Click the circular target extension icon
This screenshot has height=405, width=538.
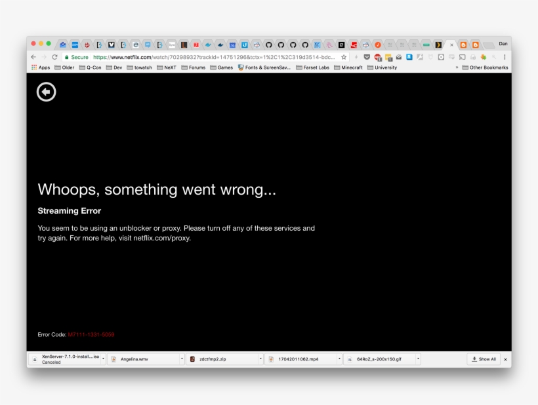(442, 57)
